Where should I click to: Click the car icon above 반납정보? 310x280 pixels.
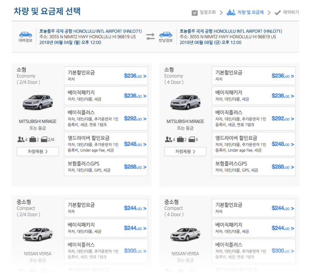tap(165, 35)
